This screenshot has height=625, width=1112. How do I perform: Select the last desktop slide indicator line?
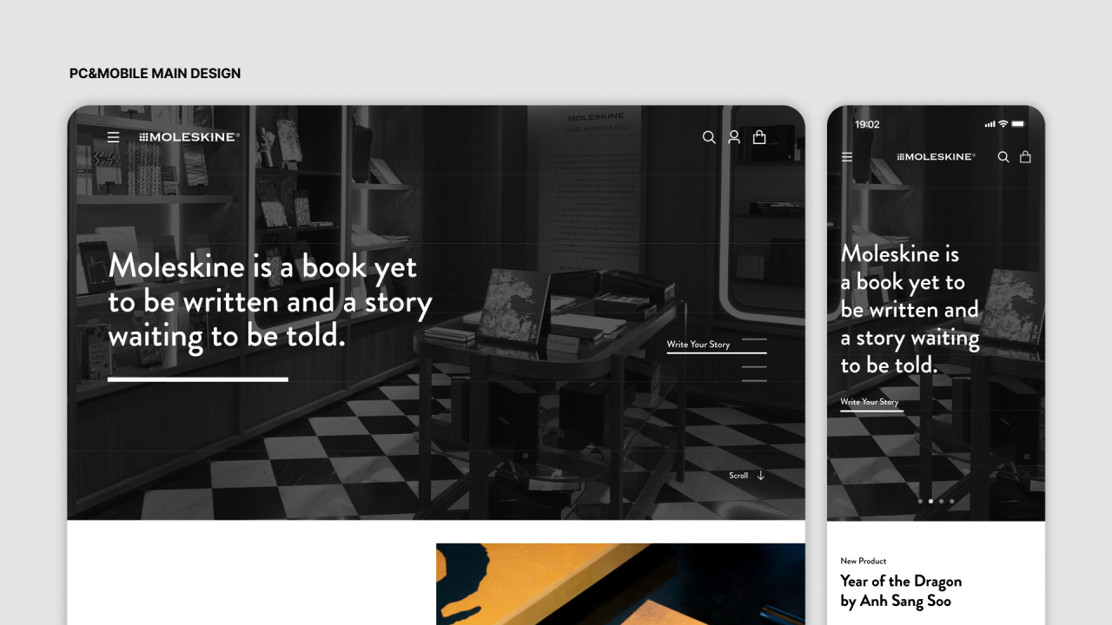[x=754, y=380]
